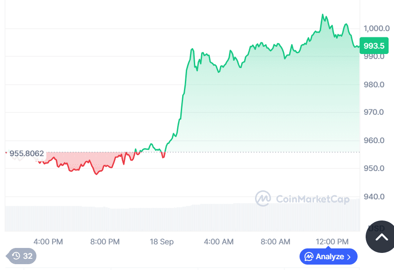The height and width of the screenshot is (270, 394).
Task: Click the red price marker beside 955.8062
Action: [x=6, y=153]
